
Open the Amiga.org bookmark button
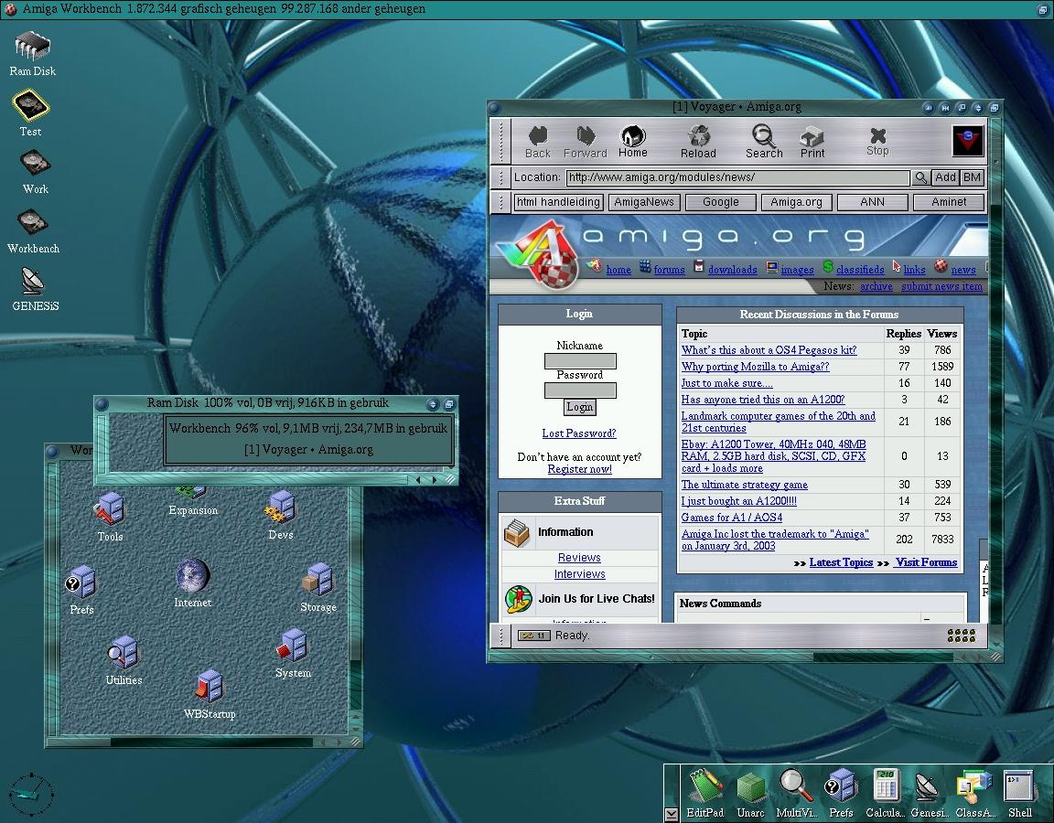click(797, 202)
